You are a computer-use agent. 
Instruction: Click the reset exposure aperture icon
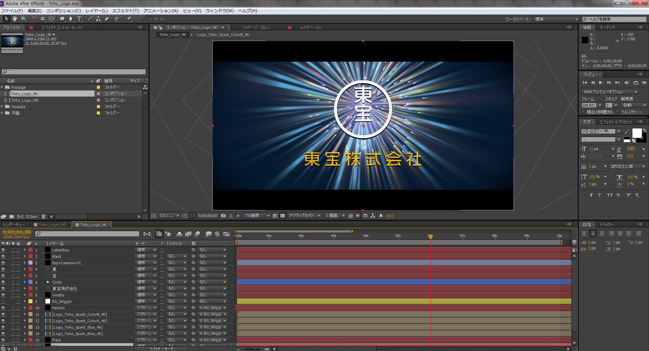click(381, 215)
